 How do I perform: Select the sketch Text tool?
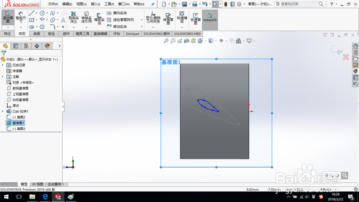(63, 20)
